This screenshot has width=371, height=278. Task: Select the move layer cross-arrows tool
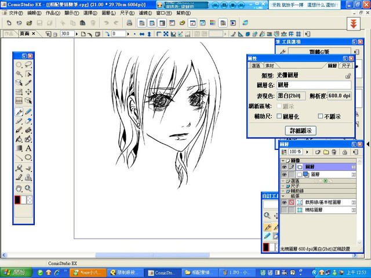click(x=28, y=92)
